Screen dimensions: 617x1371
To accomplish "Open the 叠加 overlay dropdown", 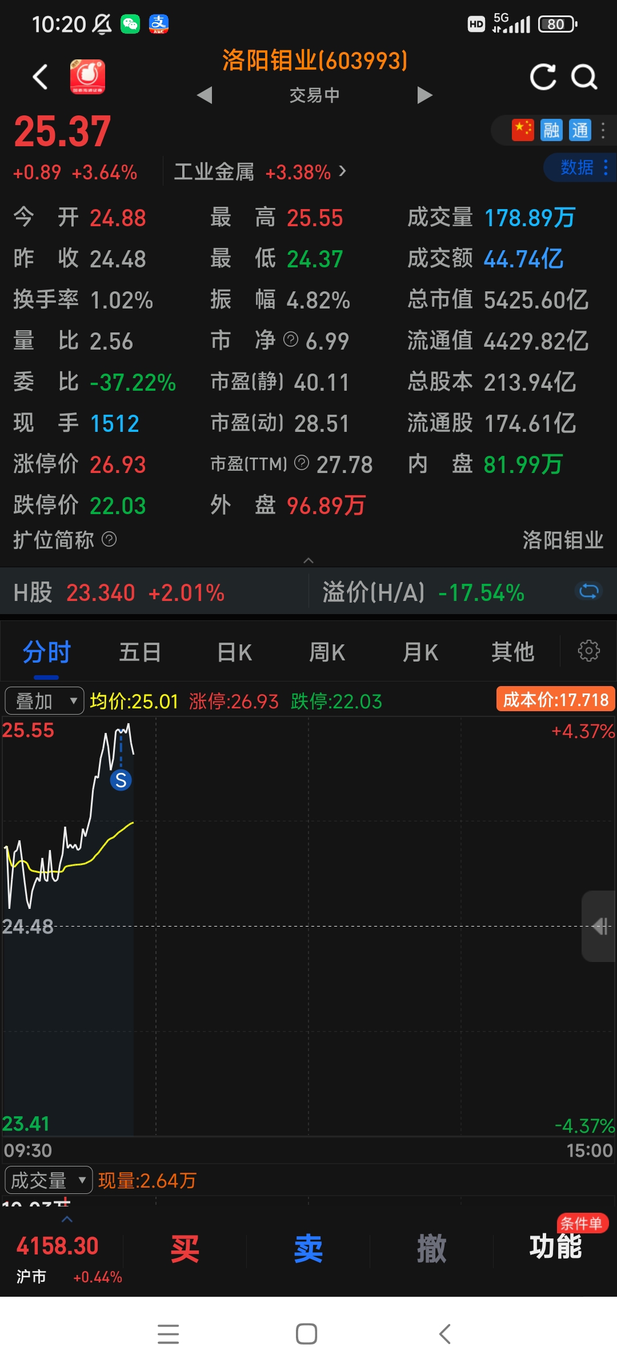I will 45,701.
